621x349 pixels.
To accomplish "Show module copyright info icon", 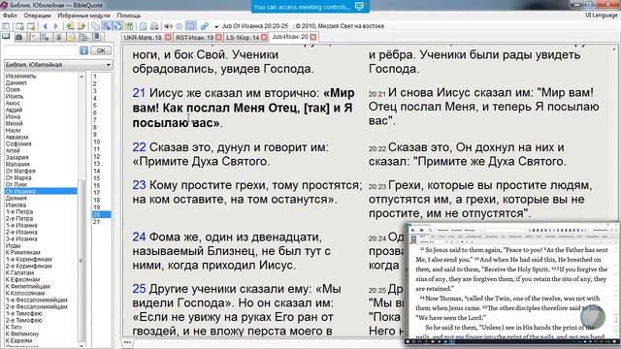I will tap(180, 26).
